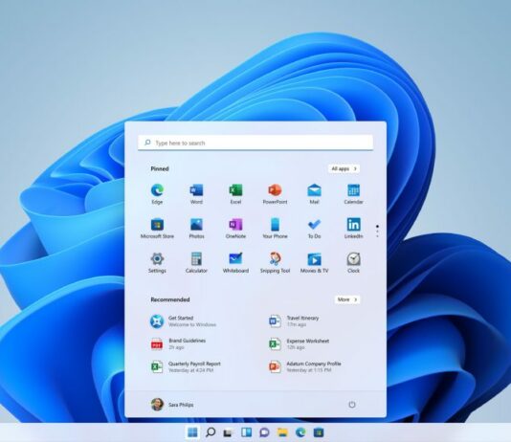Image resolution: width=511 pixels, height=442 pixels.
Task: Click the Start button on taskbar
Action: [x=192, y=432]
